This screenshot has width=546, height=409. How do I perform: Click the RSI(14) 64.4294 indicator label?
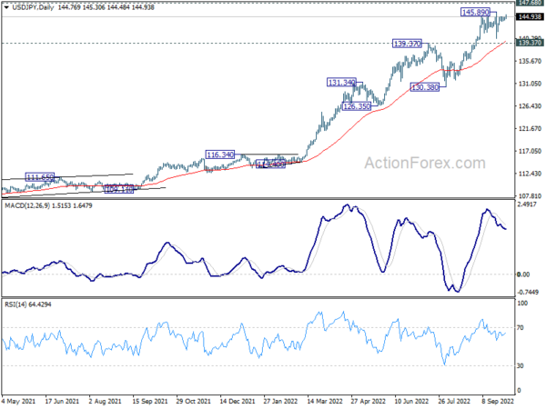(x=28, y=304)
